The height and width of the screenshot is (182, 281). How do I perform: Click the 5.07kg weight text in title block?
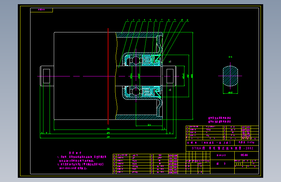pos(251,142)
